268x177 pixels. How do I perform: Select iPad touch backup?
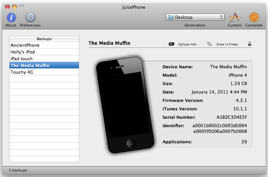coord(44,59)
